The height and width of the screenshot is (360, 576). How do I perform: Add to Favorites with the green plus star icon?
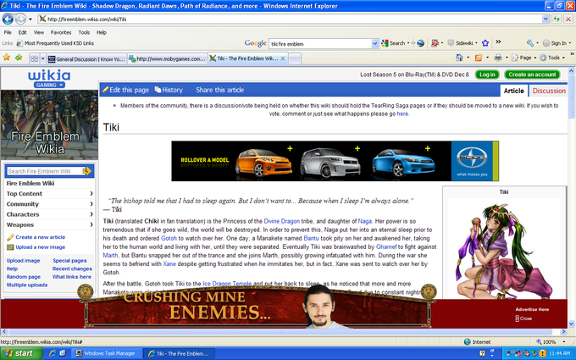point(19,58)
